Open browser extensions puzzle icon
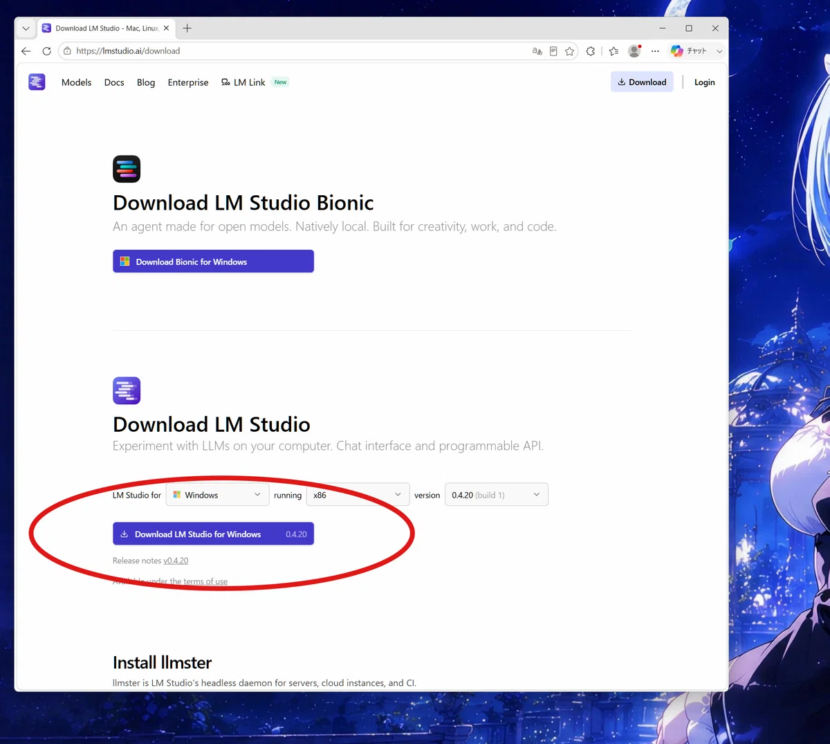The height and width of the screenshot is (744, 830). tap(591, 51)
